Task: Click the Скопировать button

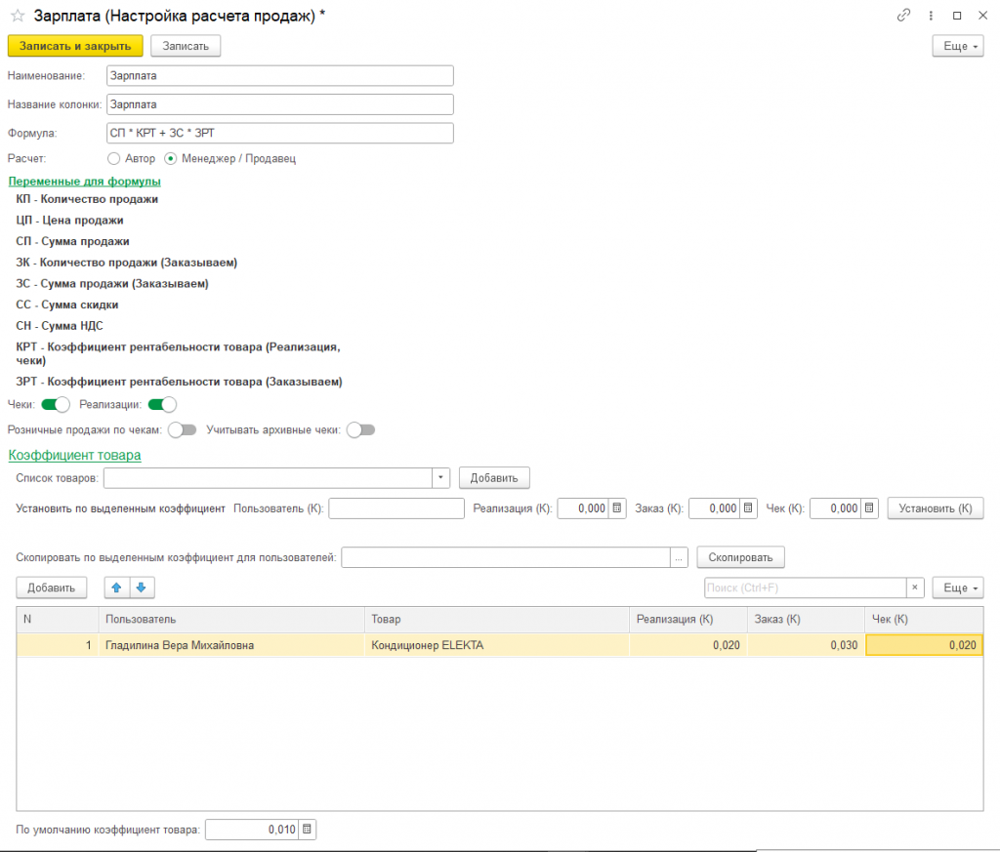Action: coord(740,557)
